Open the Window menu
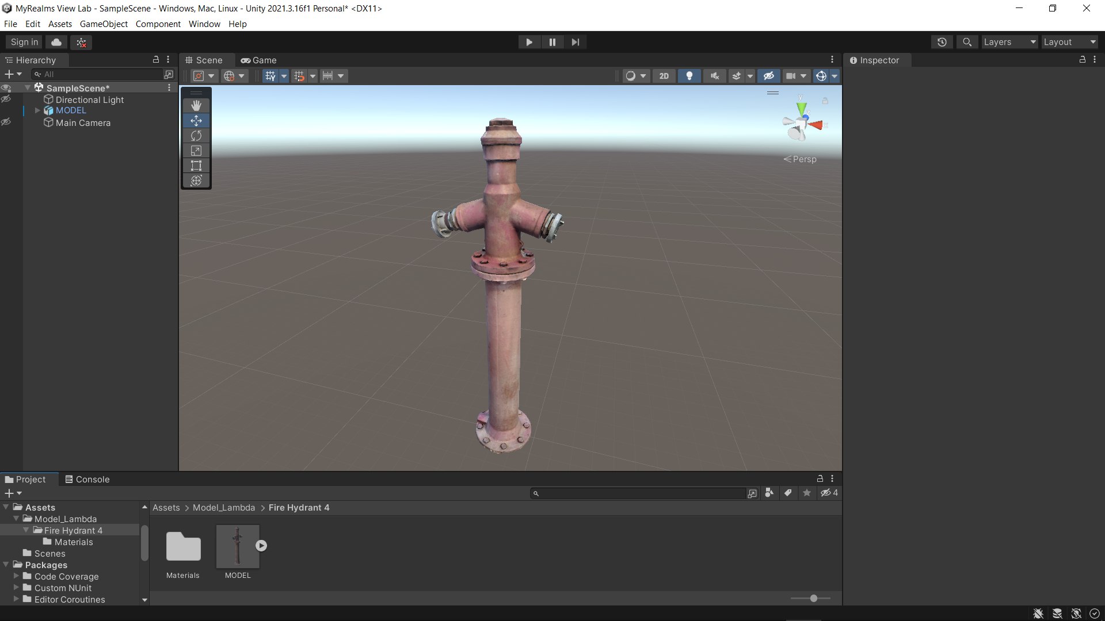1105x621 pixels. [x=204, y=24]
